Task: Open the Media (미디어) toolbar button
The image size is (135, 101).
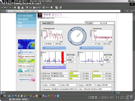Action: coord(46,8)
